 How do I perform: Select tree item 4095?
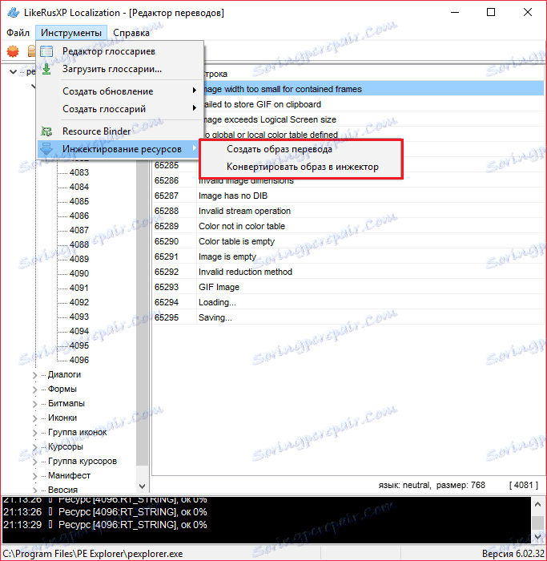[79, 345]
